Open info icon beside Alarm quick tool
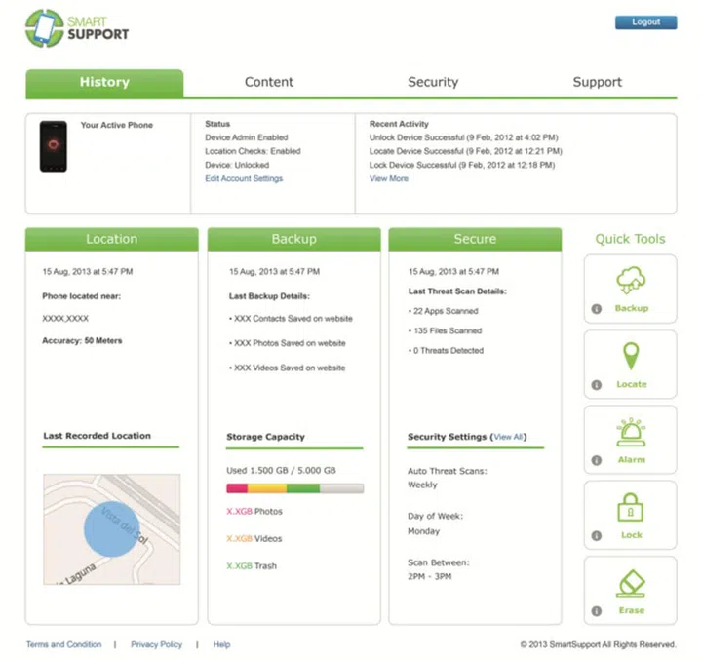Image resolution: width=702 pixels, height=659 pixels. [597, 460]
